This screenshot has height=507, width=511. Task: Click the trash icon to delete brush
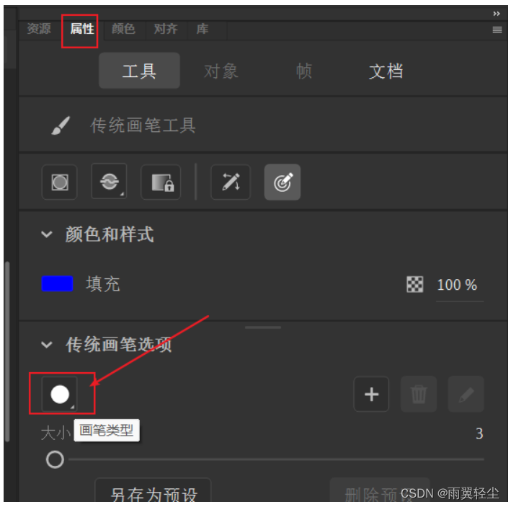click(419, 394)
